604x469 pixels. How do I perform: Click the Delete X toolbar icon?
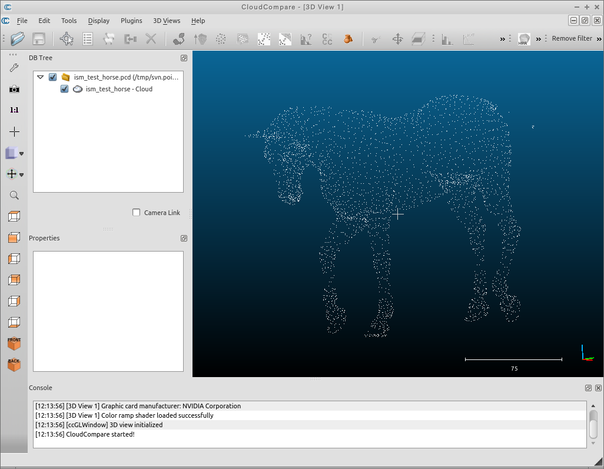pos(151,38)
